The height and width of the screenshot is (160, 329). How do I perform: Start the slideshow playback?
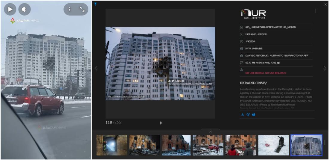tap(161, 123)
